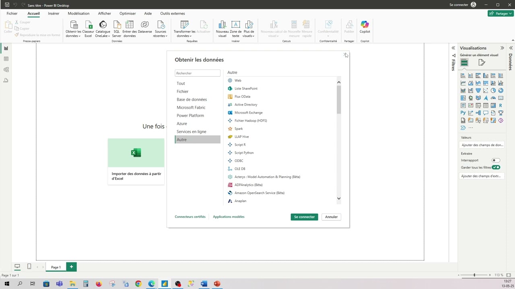The image size is (515, 289).
Task: Switch to the Modélisation ribbon tab
Action: (78, 13)
